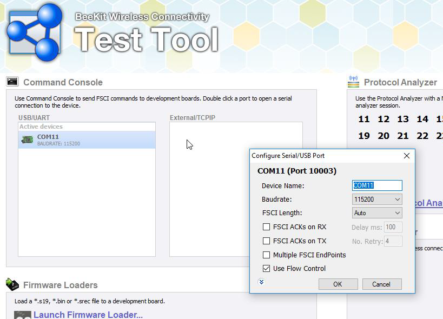Close the Configure Serial/USB Port dialog
The width and height of the screenshot is (443, 319).
pos(407,156)
